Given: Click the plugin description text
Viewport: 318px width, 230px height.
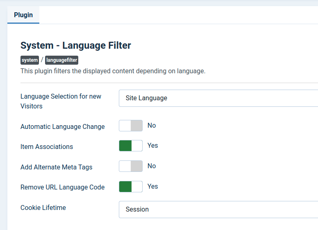Looking at the screenshot, I should tap(113, 71).
